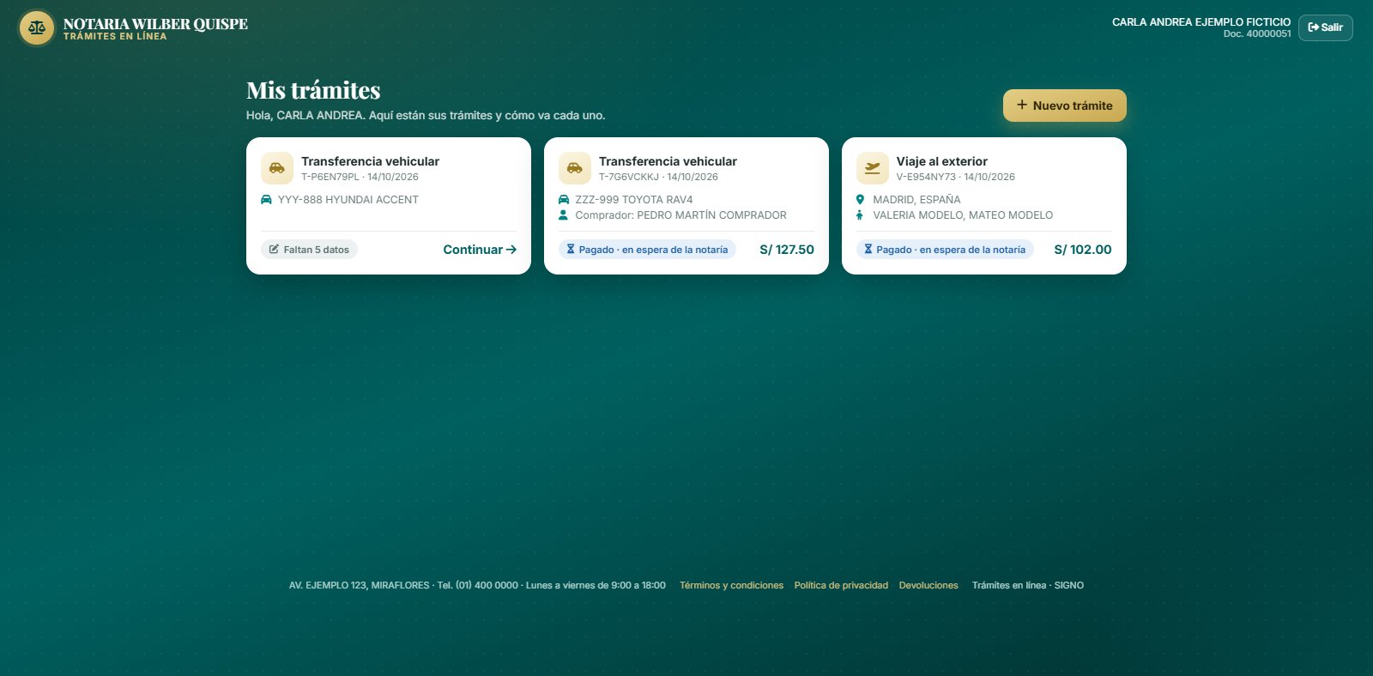Click the AV. EJEMPLO 123, MIRAFLORES address text
The width and height of the screenshot is (1373, 676).
tap(359, 585)
